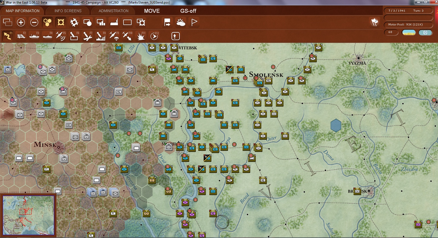
Task: Open the INFO SCREENS tab
Action: pos(68,11)
